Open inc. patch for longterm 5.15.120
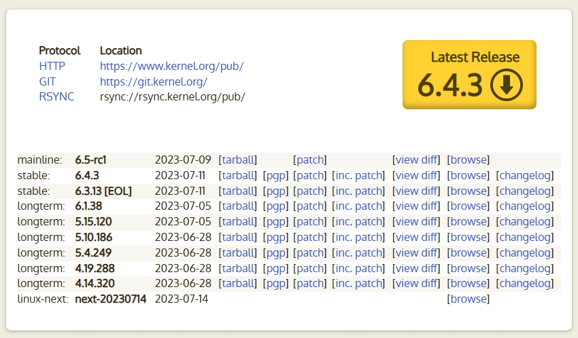The height and width of the screenshot is (338, 578). coord(358,222)
